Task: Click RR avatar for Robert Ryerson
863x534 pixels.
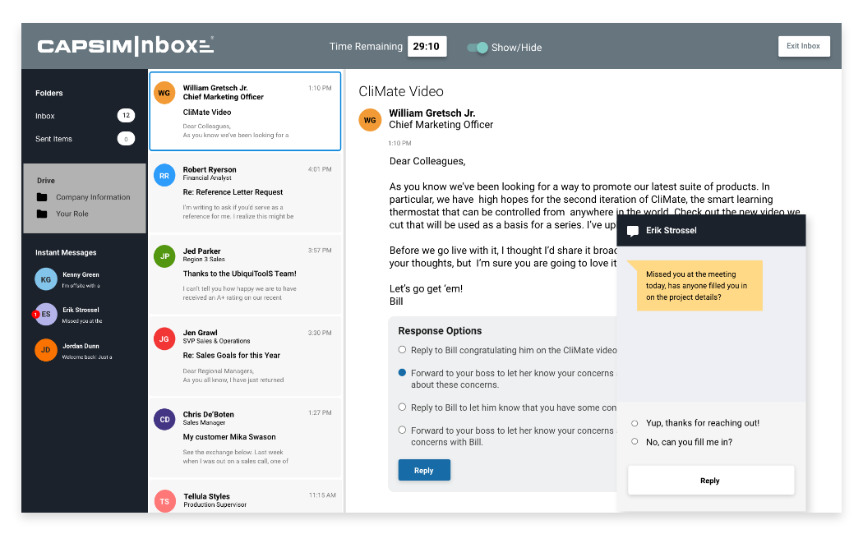Action: 164,176
